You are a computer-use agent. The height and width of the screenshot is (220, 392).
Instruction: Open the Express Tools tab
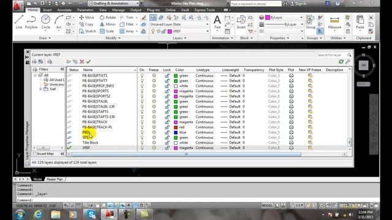[x=205, y=10]
